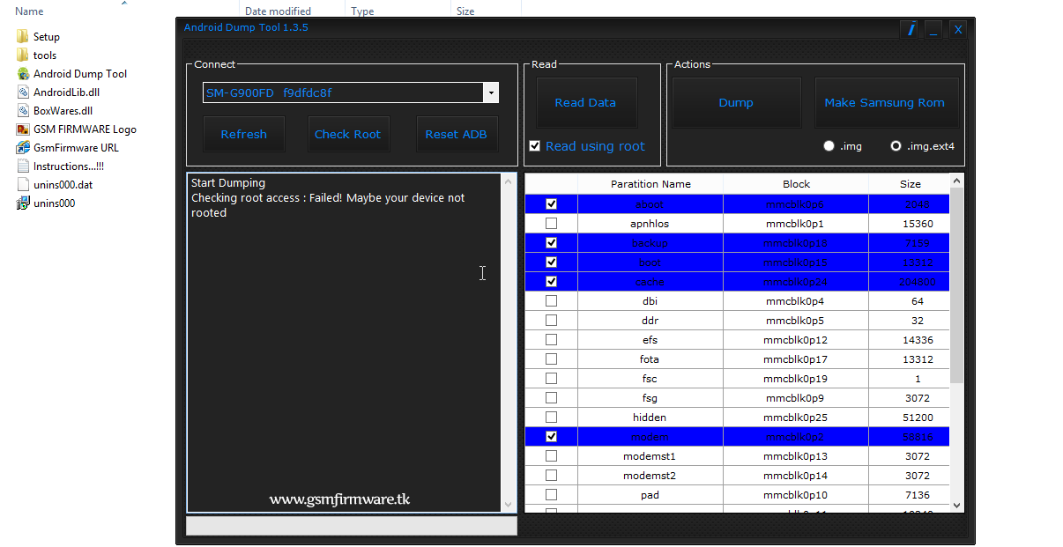Click the info icon in the title bar

[x=909, y=28]
